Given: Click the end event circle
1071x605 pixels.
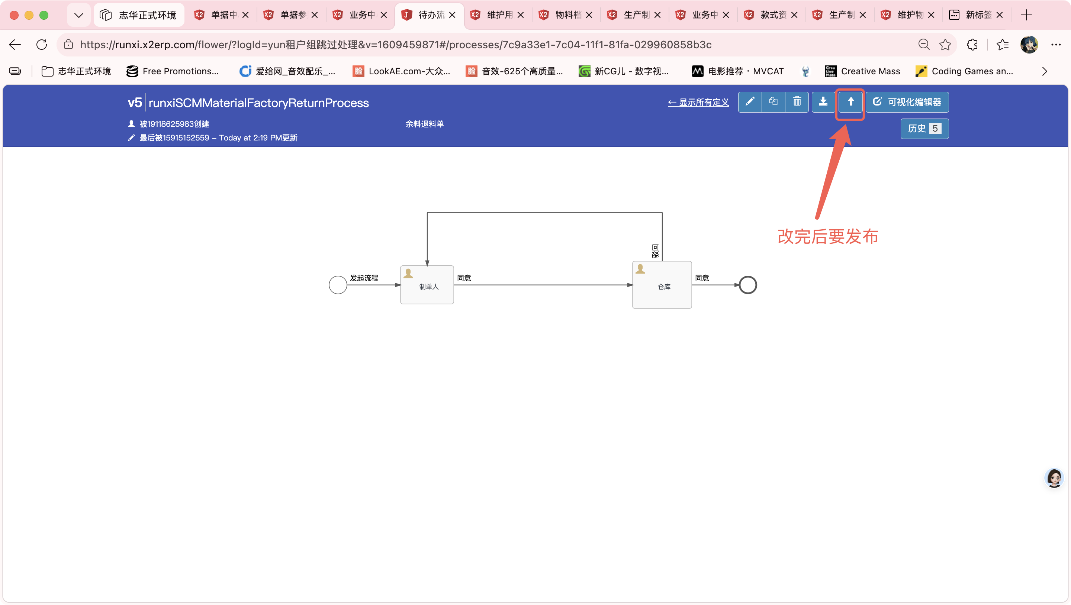Looking at the screenshot, I should (747, 285).
